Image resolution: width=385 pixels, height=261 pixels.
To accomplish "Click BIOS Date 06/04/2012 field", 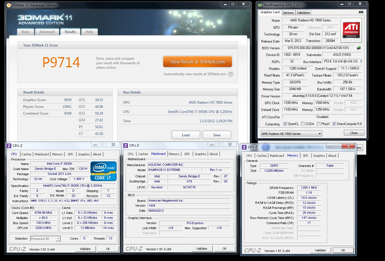I will (189, 211).
